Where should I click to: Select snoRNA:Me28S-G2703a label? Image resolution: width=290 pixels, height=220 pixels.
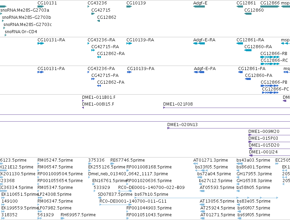[x=25, y=10]
